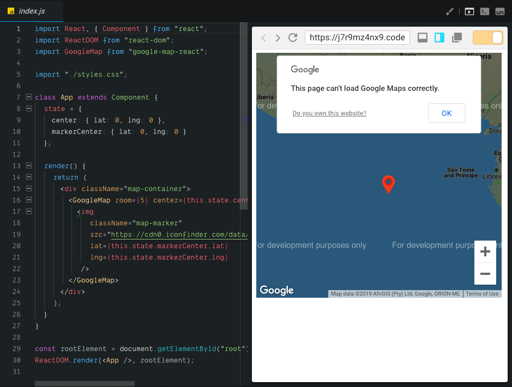This screenshot has height=387, width=512.
Task: Zoom out on the map with the minus control
Action: (485, 274)
